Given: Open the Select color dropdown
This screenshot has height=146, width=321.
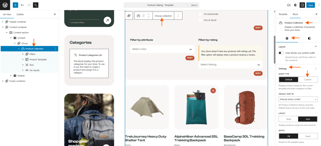Looking at the screenshot, I should [162, 49].
